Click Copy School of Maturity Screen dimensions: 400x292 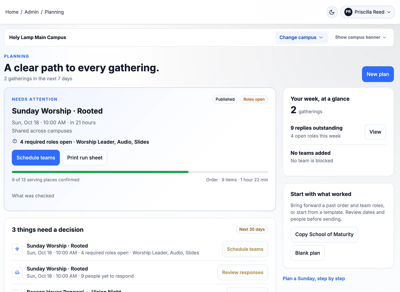324,234
